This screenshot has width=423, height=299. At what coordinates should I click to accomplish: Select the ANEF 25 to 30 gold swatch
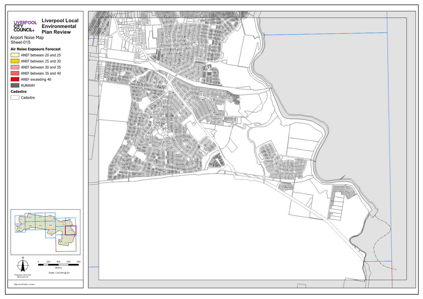pos(15,61)
